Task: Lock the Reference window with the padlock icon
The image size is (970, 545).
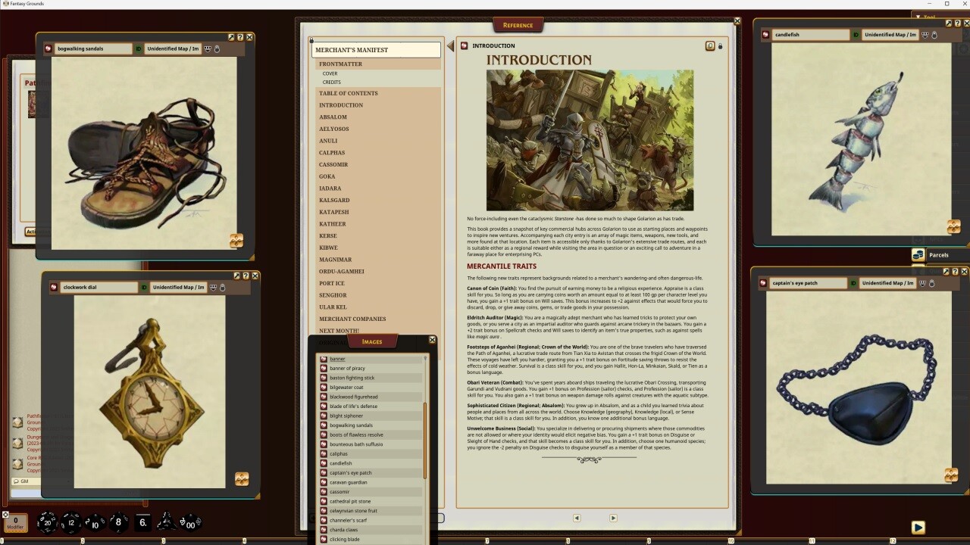Action: (720, 46)
